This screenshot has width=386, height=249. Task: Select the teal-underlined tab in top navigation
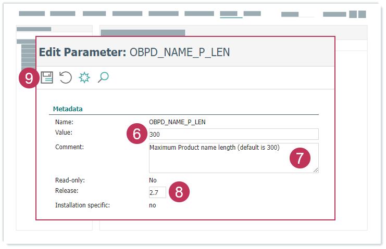231,14
